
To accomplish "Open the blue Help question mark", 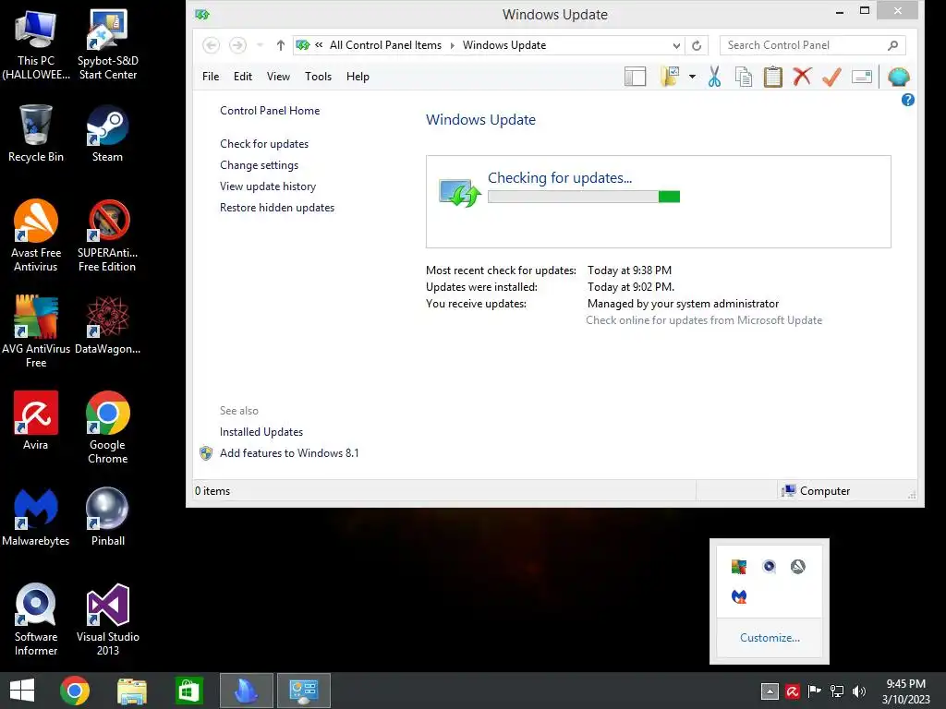I will pos(907,100).
